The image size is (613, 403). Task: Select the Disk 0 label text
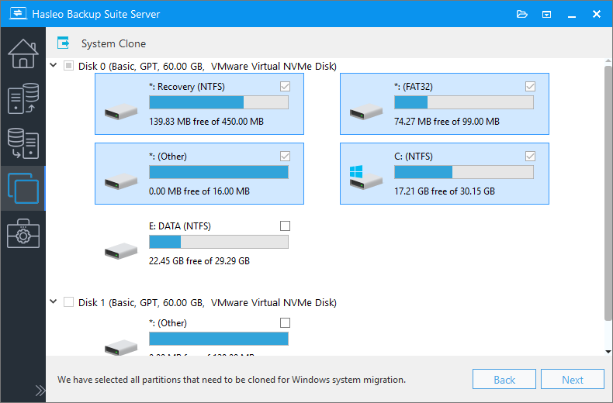coord(207,66)
